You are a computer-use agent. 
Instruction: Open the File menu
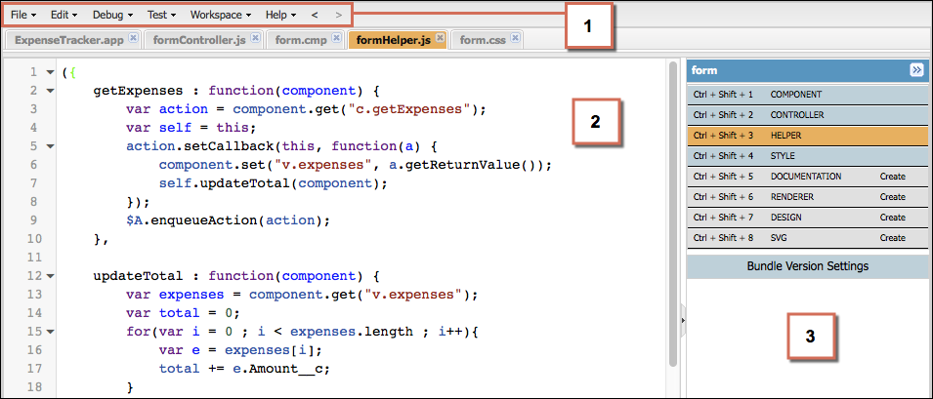click(x=23, y=16)
